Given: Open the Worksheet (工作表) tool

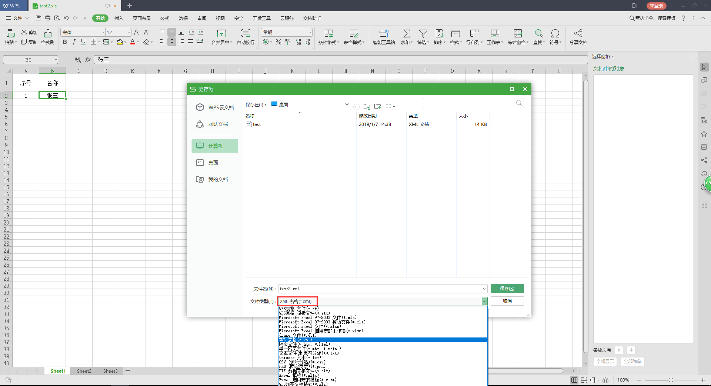Looking at the screenshot, I should [495, 37].
